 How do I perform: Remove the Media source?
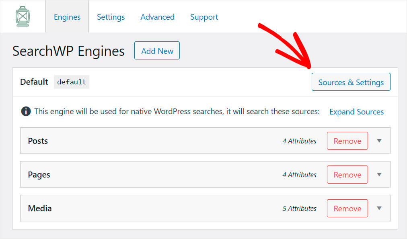point(347,208)
